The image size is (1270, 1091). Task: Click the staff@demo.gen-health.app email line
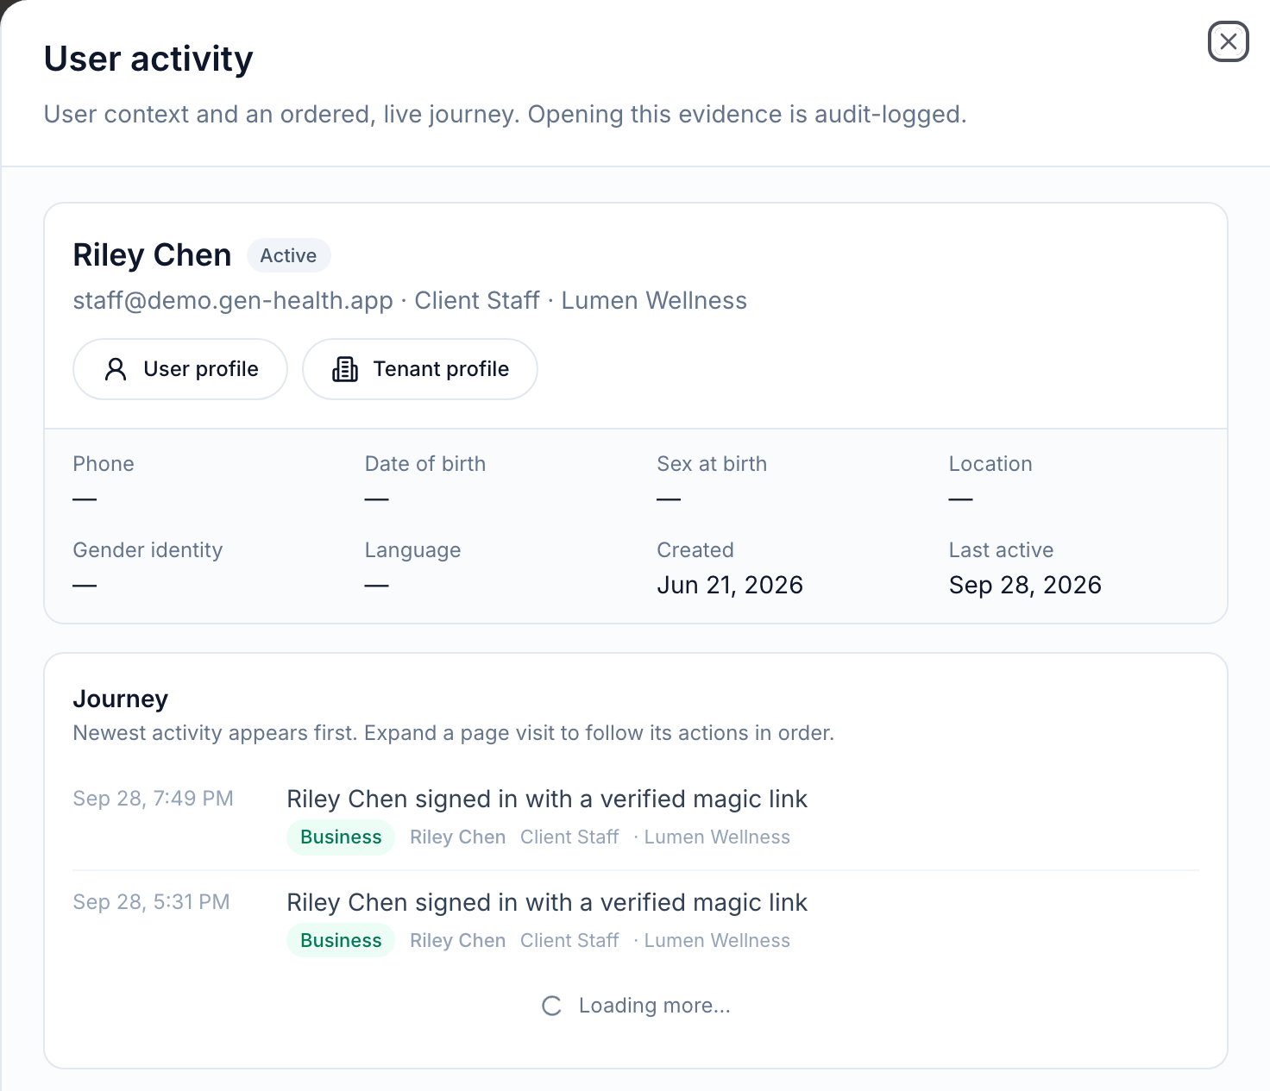pos(410,300)
